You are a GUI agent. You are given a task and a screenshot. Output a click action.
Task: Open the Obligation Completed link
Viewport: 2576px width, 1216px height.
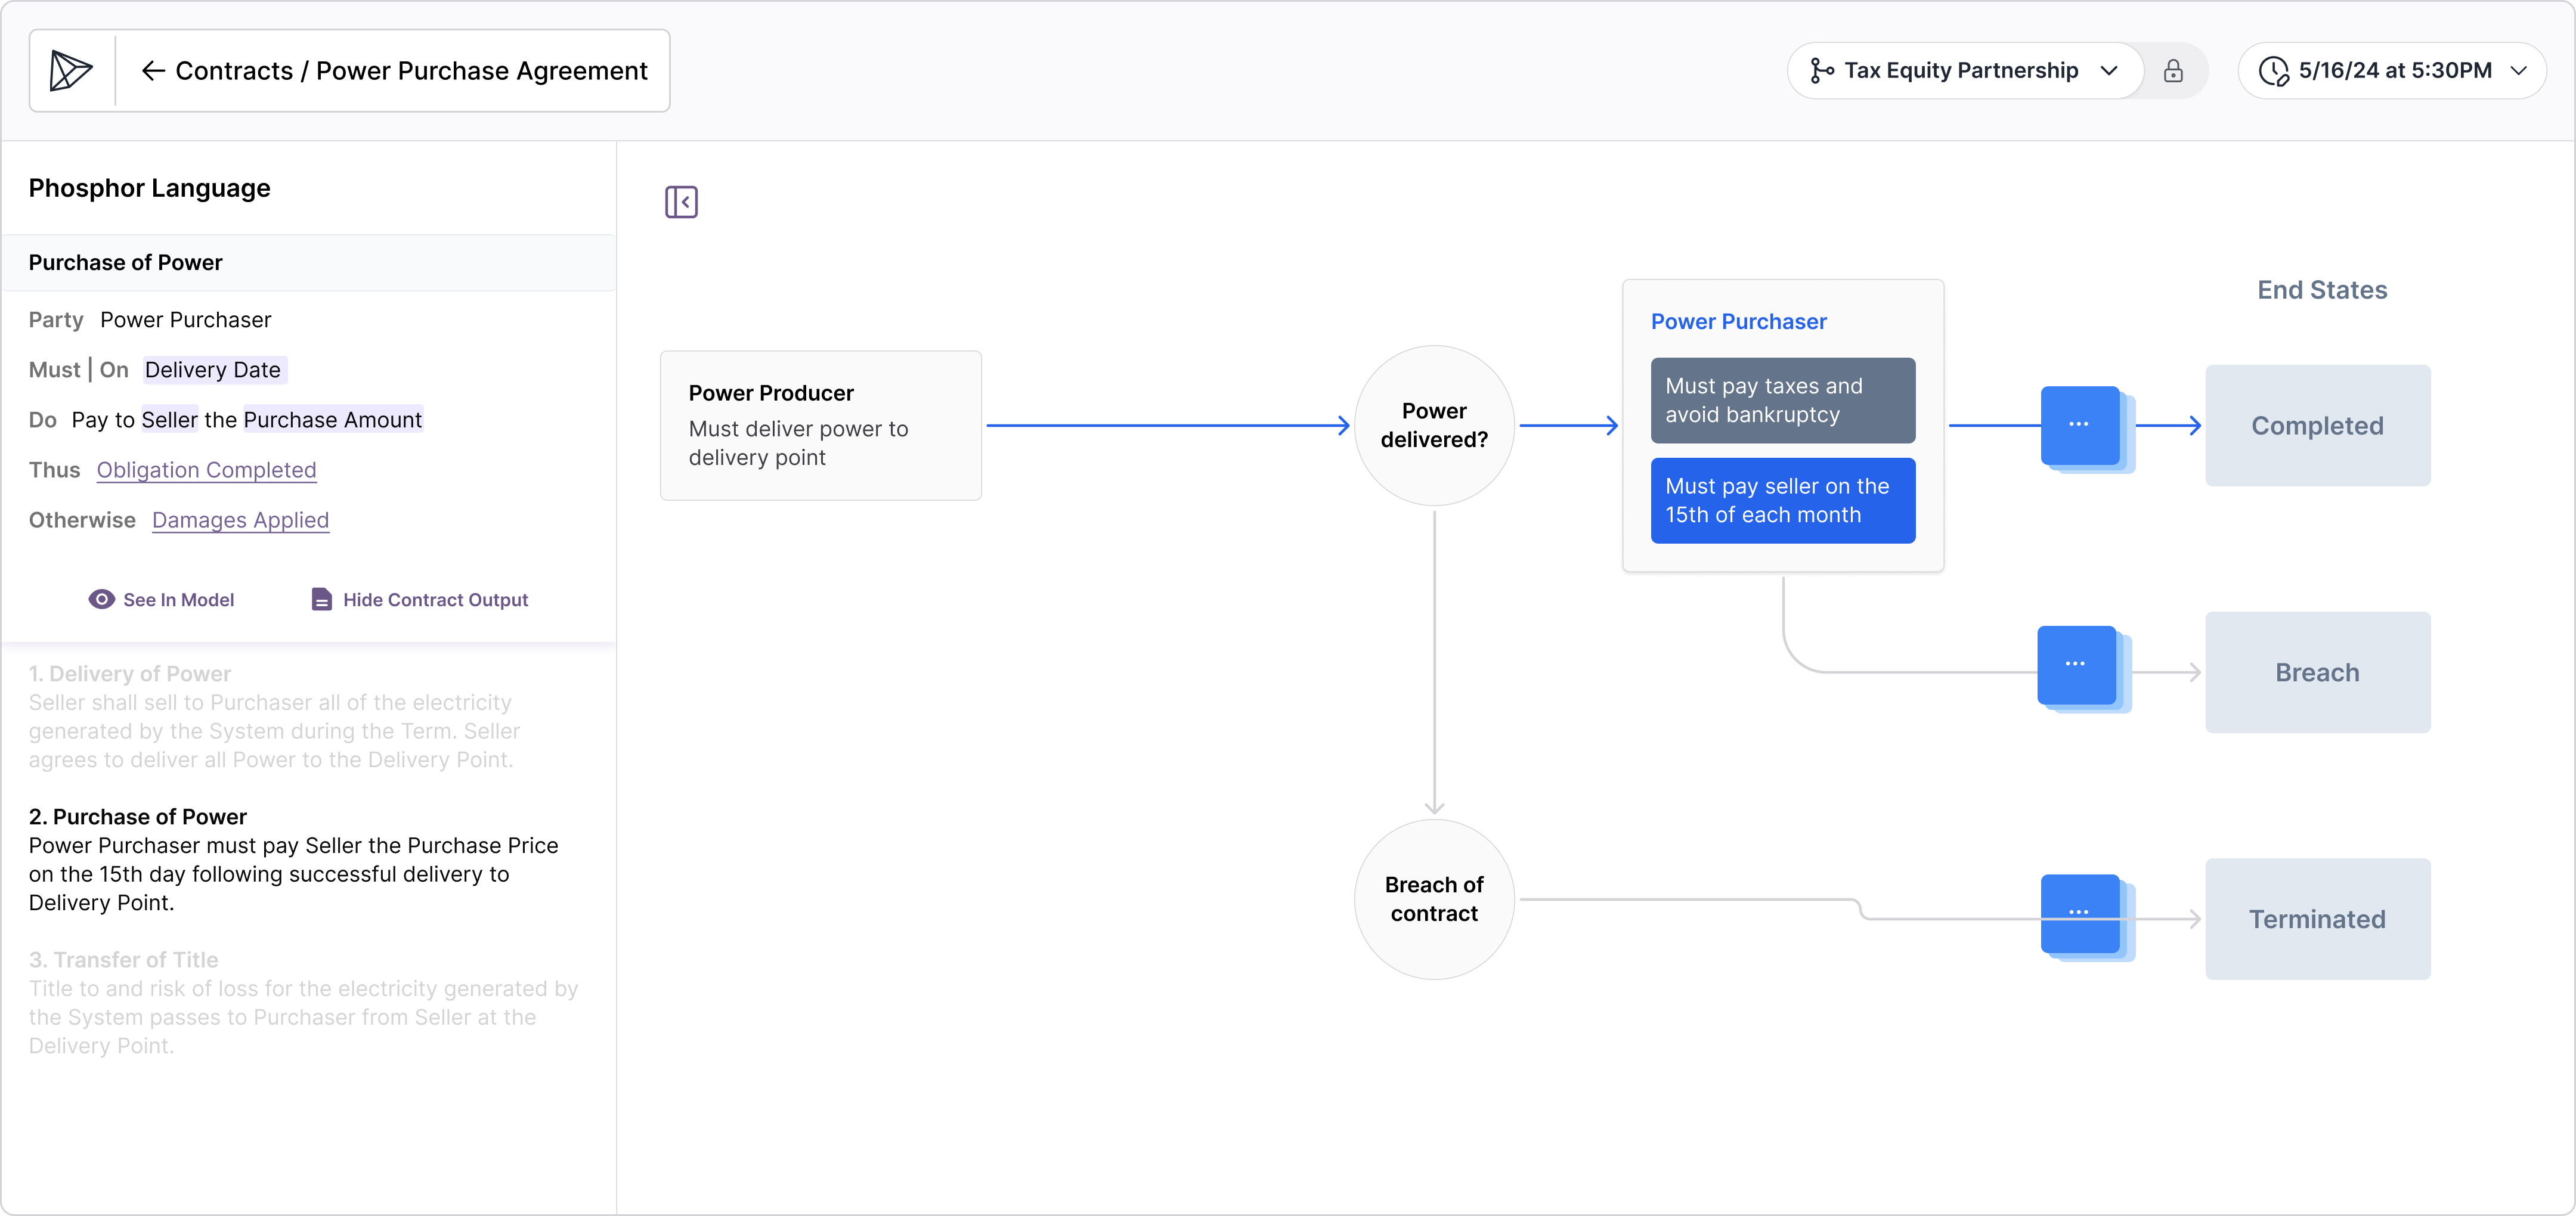point(206,470)
